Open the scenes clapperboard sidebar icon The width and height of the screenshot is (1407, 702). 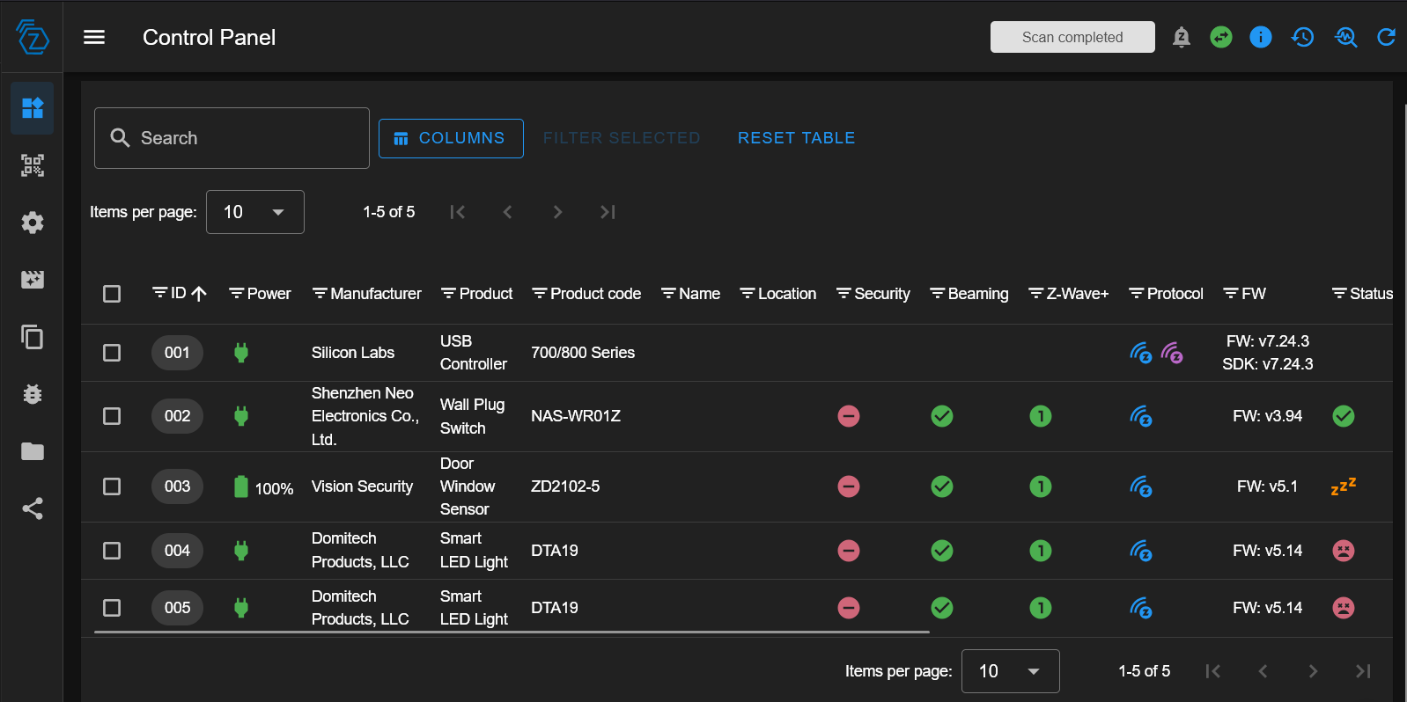tap(33, 280)
